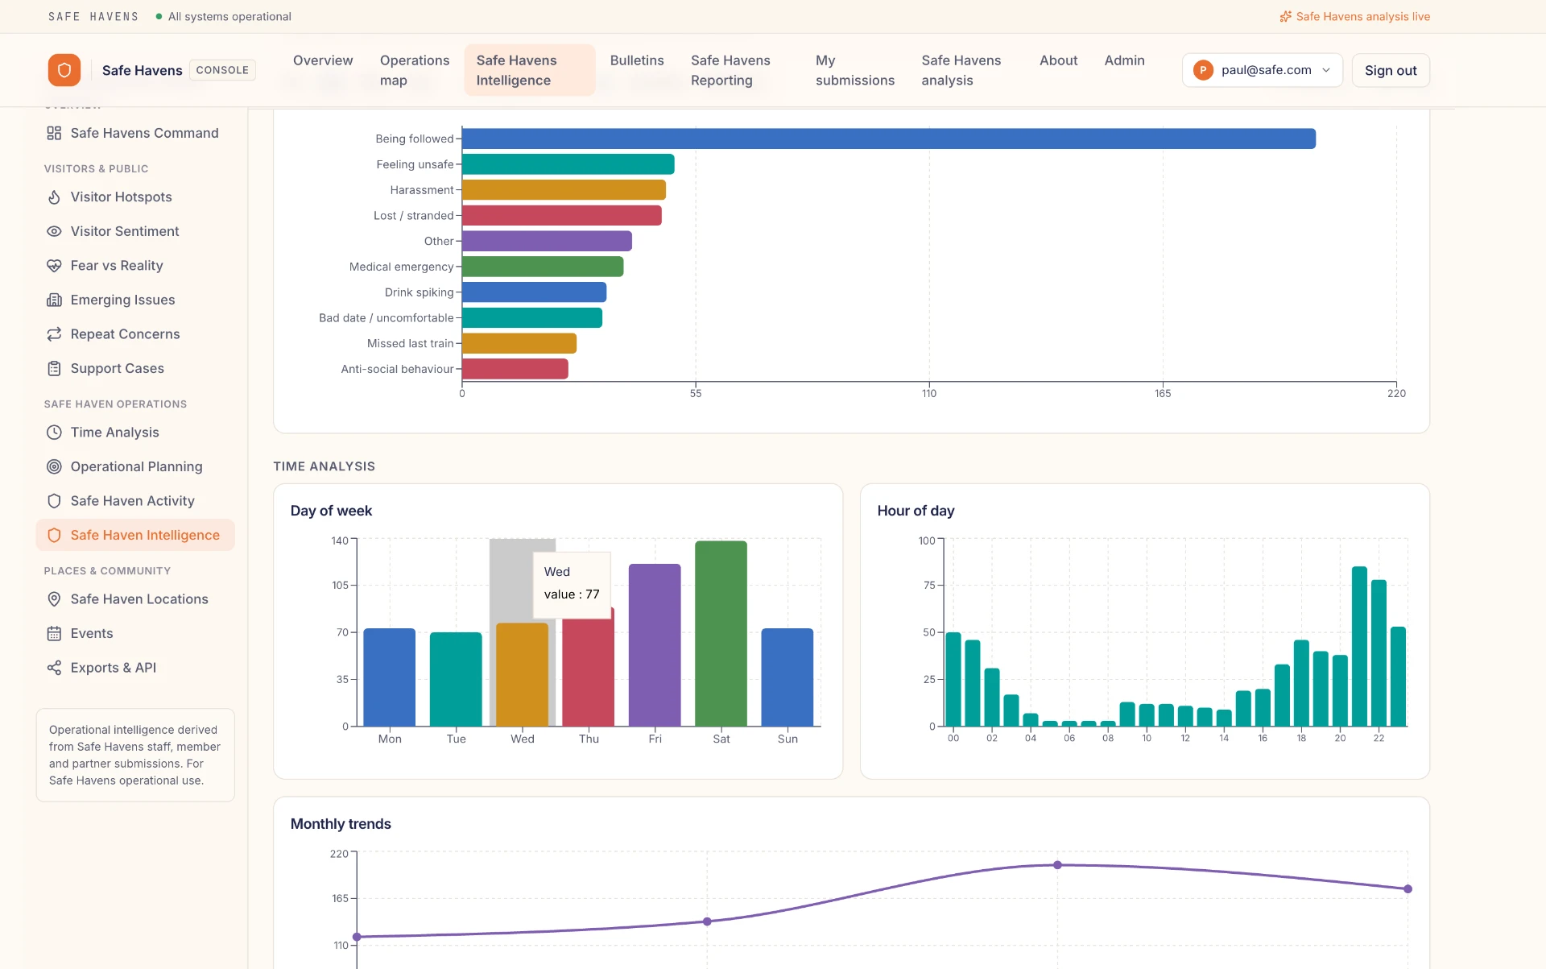Click the Harassment bar
1546x969 pixels.
(x=564, y=190)
